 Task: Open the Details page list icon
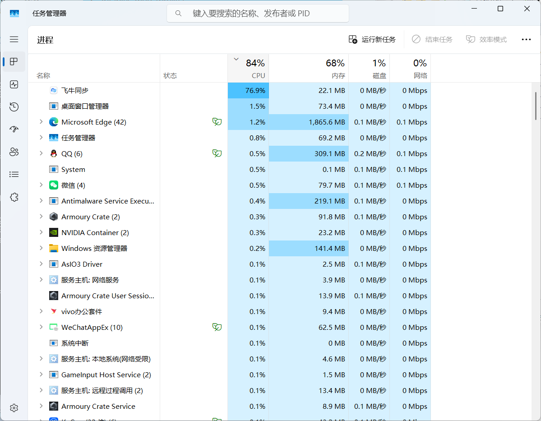14,174
